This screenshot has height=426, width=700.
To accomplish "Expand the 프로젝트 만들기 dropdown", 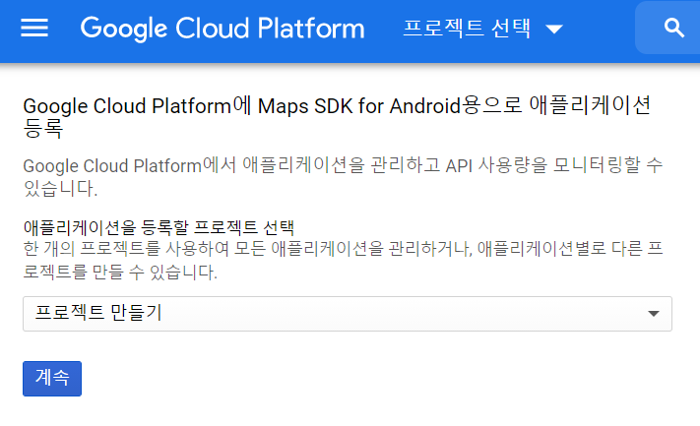I will point(348,314).
